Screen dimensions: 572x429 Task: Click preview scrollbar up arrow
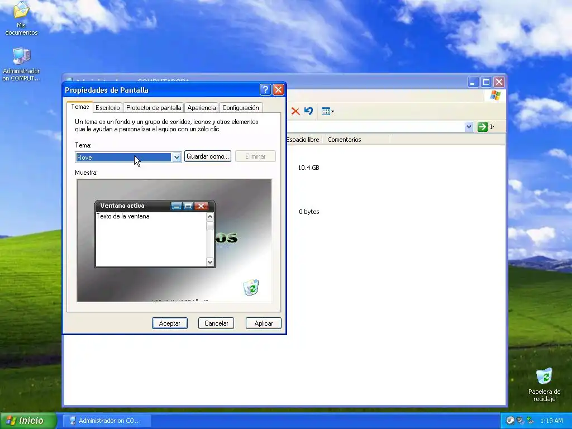point(210,217)
